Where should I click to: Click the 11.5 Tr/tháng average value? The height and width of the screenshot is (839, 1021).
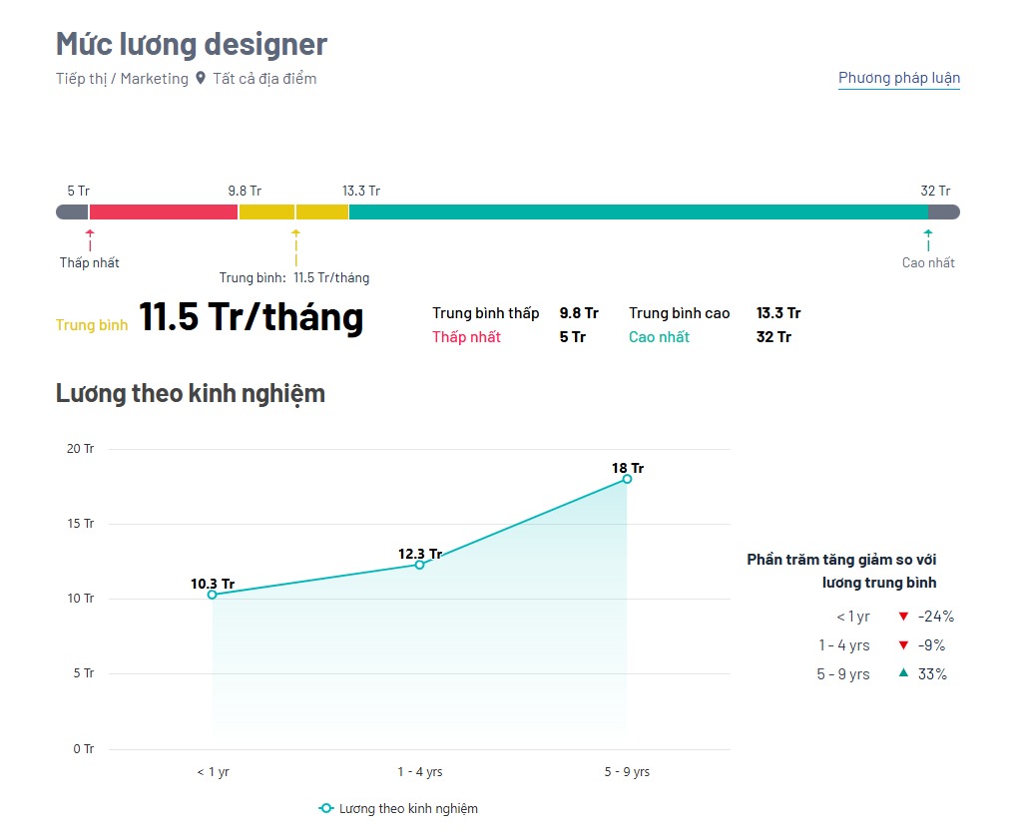point(251,317)
